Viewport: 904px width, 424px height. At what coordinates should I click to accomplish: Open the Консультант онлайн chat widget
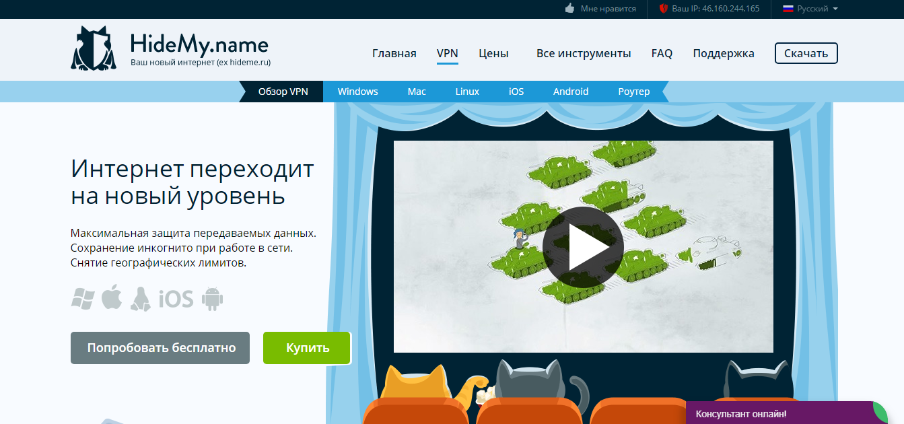pos(788,413)
